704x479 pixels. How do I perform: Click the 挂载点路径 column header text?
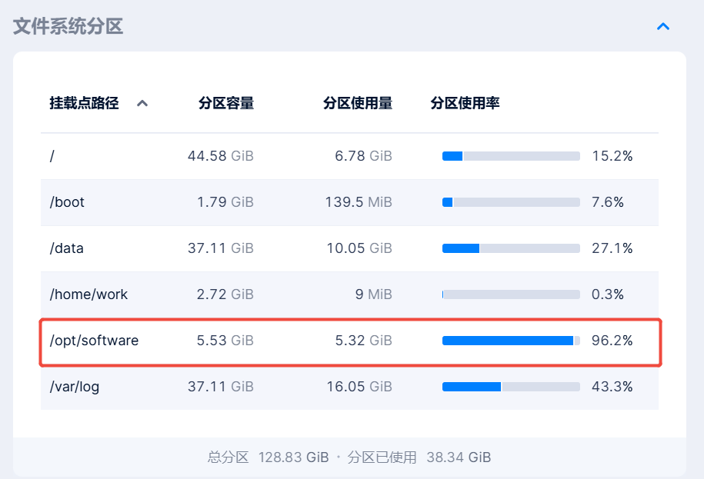coord(85,103)
